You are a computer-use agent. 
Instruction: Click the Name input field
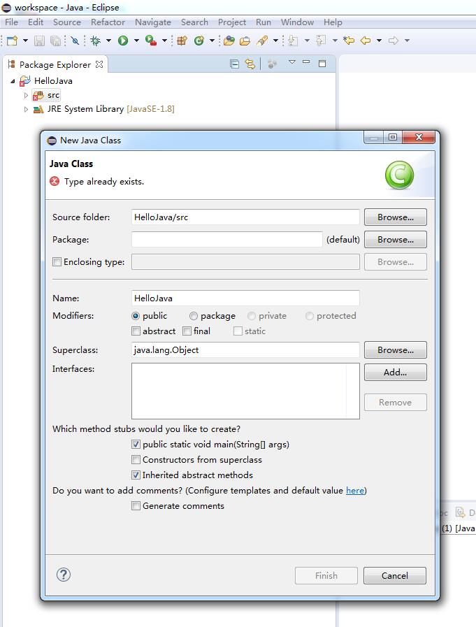tap(245, 298)
